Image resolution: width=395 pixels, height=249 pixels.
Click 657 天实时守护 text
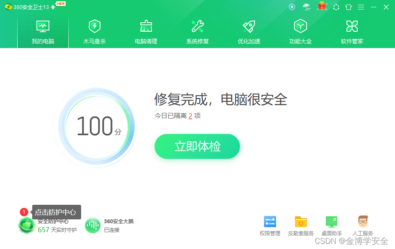tap(57, 230)
